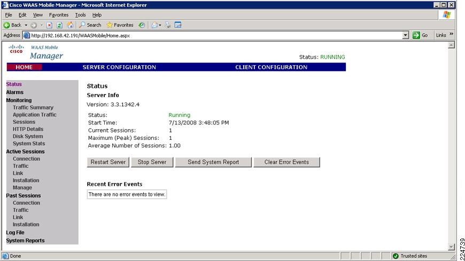Click the scrollbar up arrow
Screen dimensions: 465x261
[x=451, y=45]
